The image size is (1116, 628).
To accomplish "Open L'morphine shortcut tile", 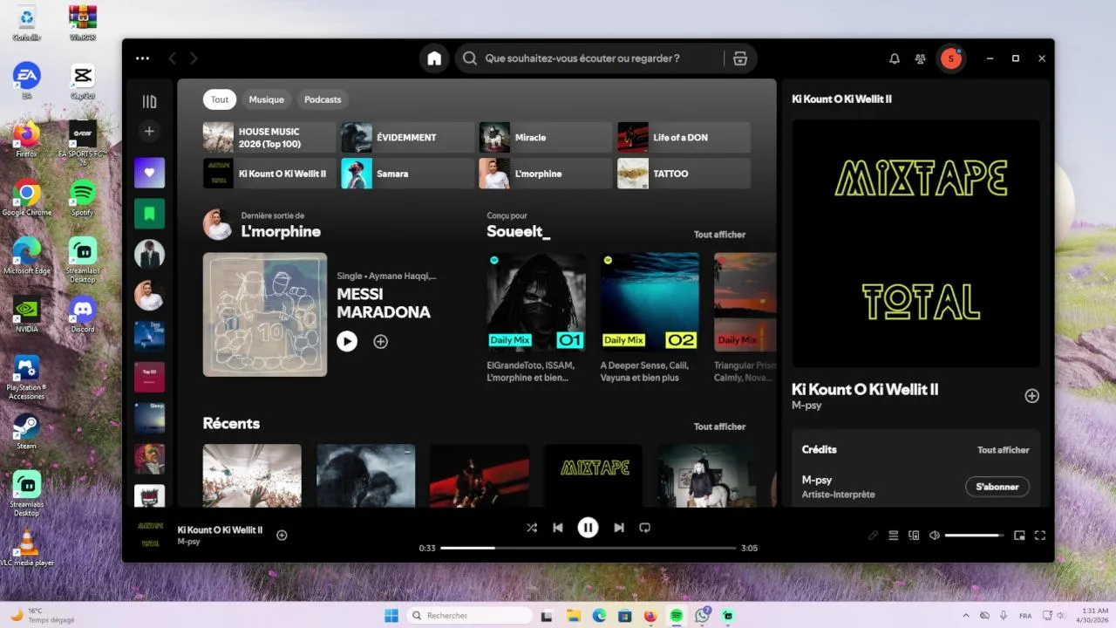I will coord(546,174).
